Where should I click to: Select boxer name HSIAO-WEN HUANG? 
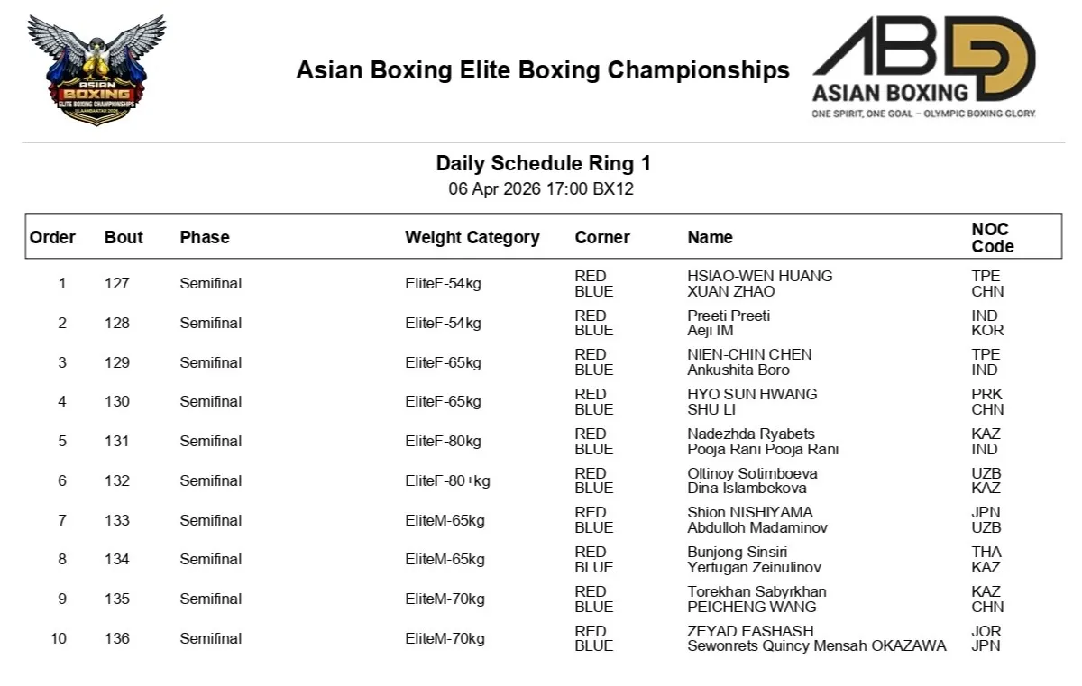[x=759, y=276]
